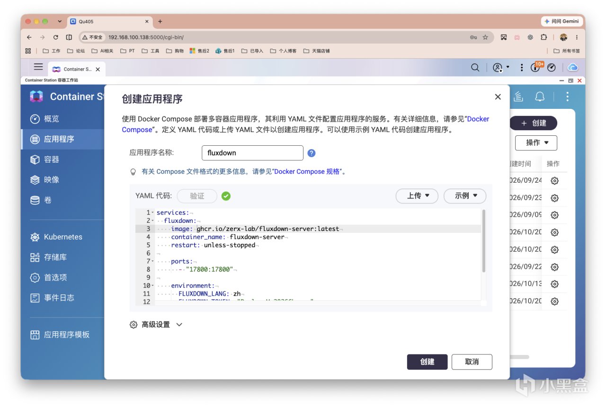
Task: Bookmark this page with the star icon
Action: click(485, 37)
